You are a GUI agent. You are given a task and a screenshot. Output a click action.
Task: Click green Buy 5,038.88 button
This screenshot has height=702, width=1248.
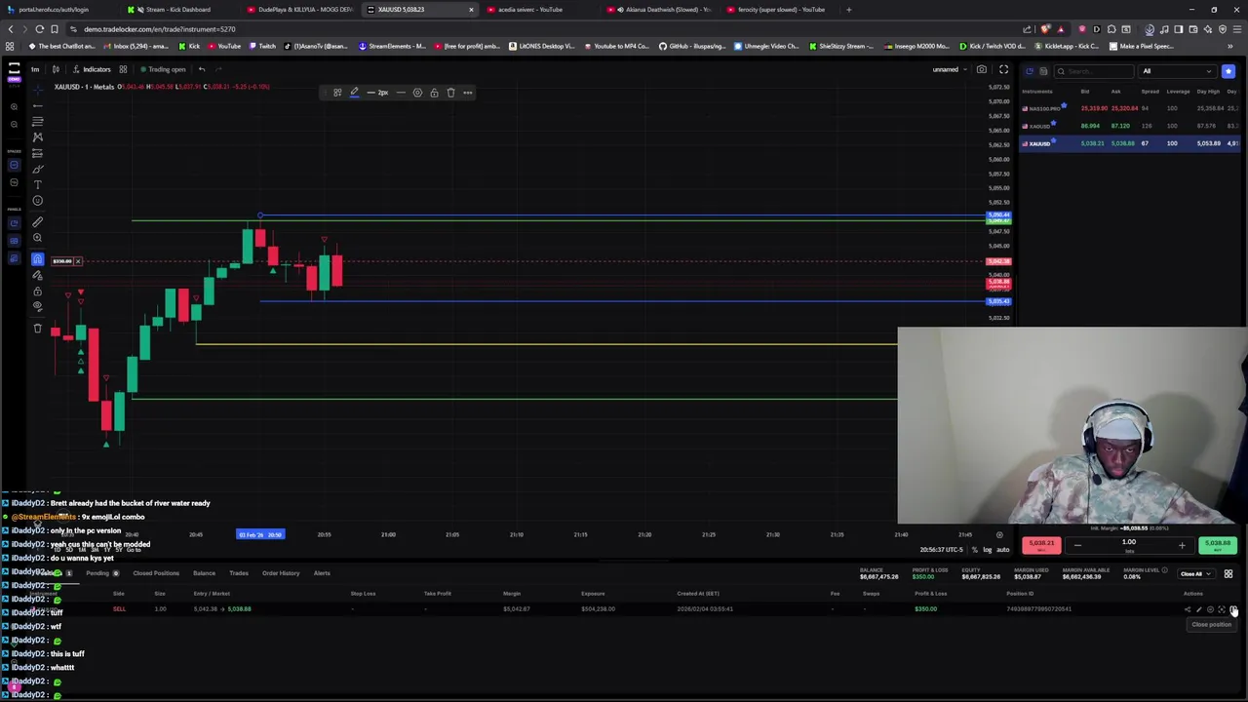1218,544
